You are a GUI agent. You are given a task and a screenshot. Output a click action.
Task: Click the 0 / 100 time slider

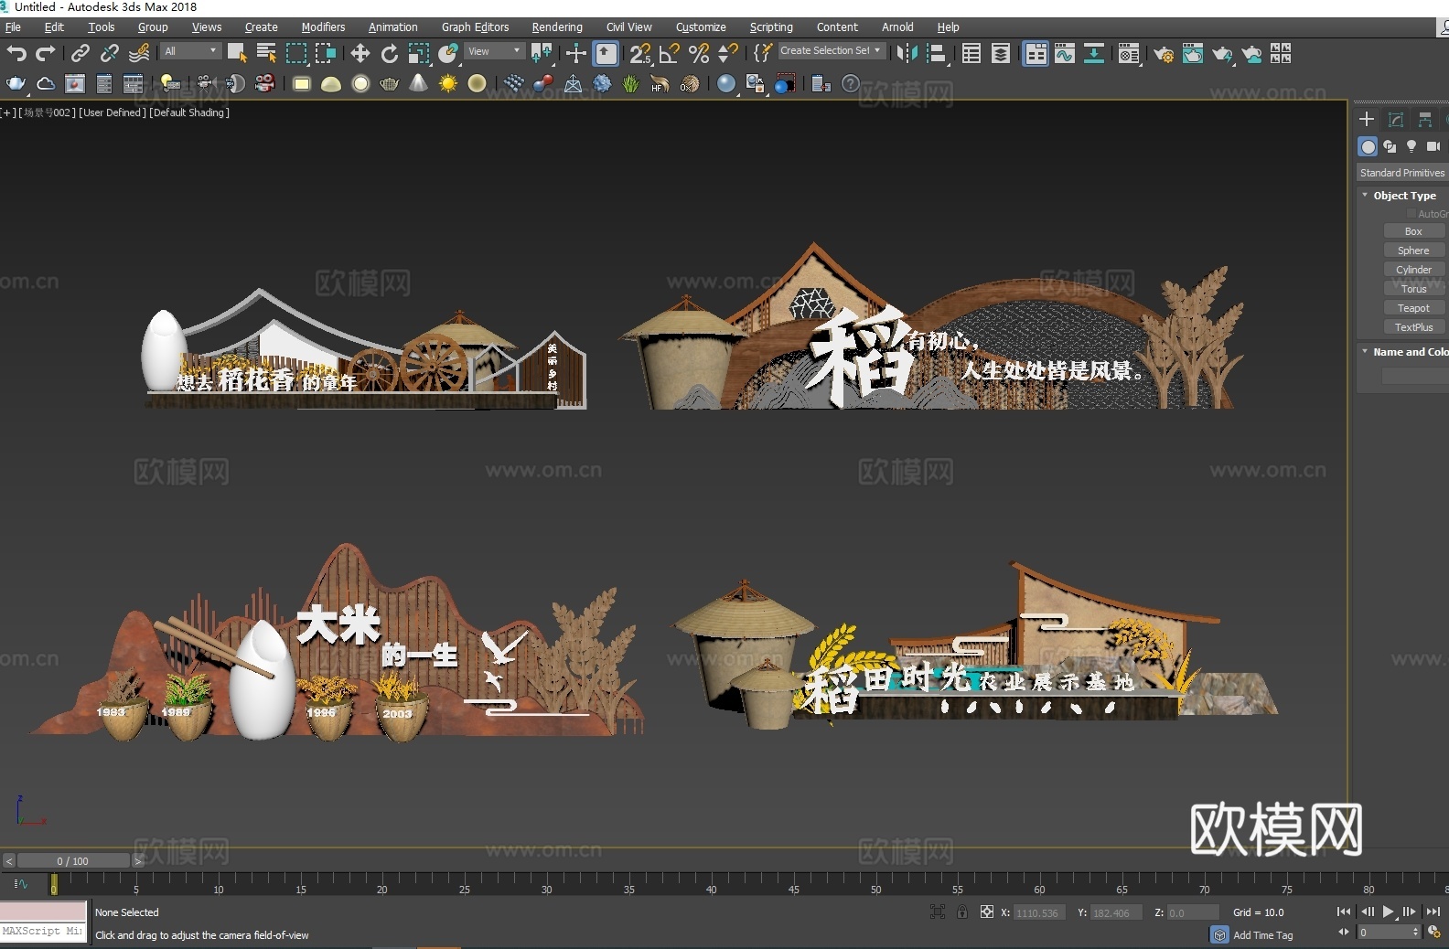(73, 861)
